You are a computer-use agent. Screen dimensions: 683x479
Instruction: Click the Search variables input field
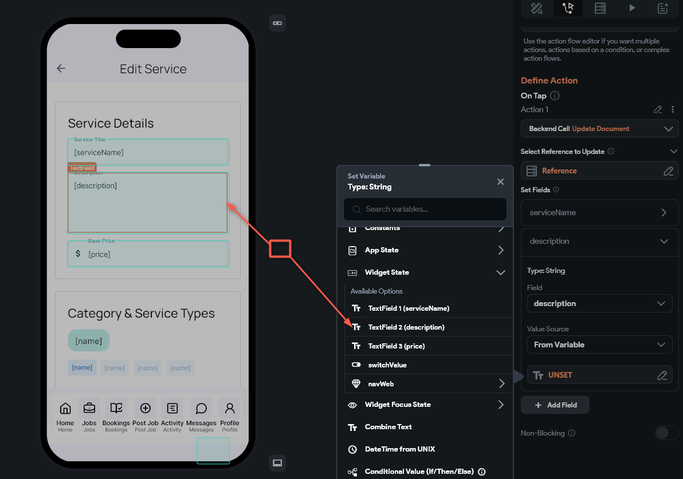pyautogui.click(x=425, y=209)
